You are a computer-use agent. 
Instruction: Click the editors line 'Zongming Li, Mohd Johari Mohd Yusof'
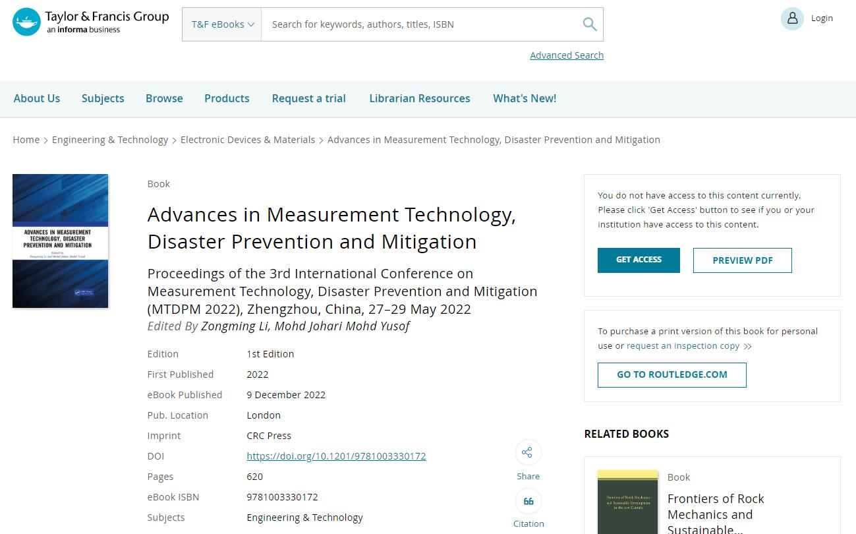pos(305,326)
